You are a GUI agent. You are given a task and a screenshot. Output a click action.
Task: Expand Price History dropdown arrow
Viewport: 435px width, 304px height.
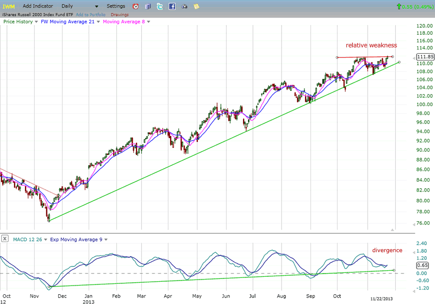(x=36, y=22)
